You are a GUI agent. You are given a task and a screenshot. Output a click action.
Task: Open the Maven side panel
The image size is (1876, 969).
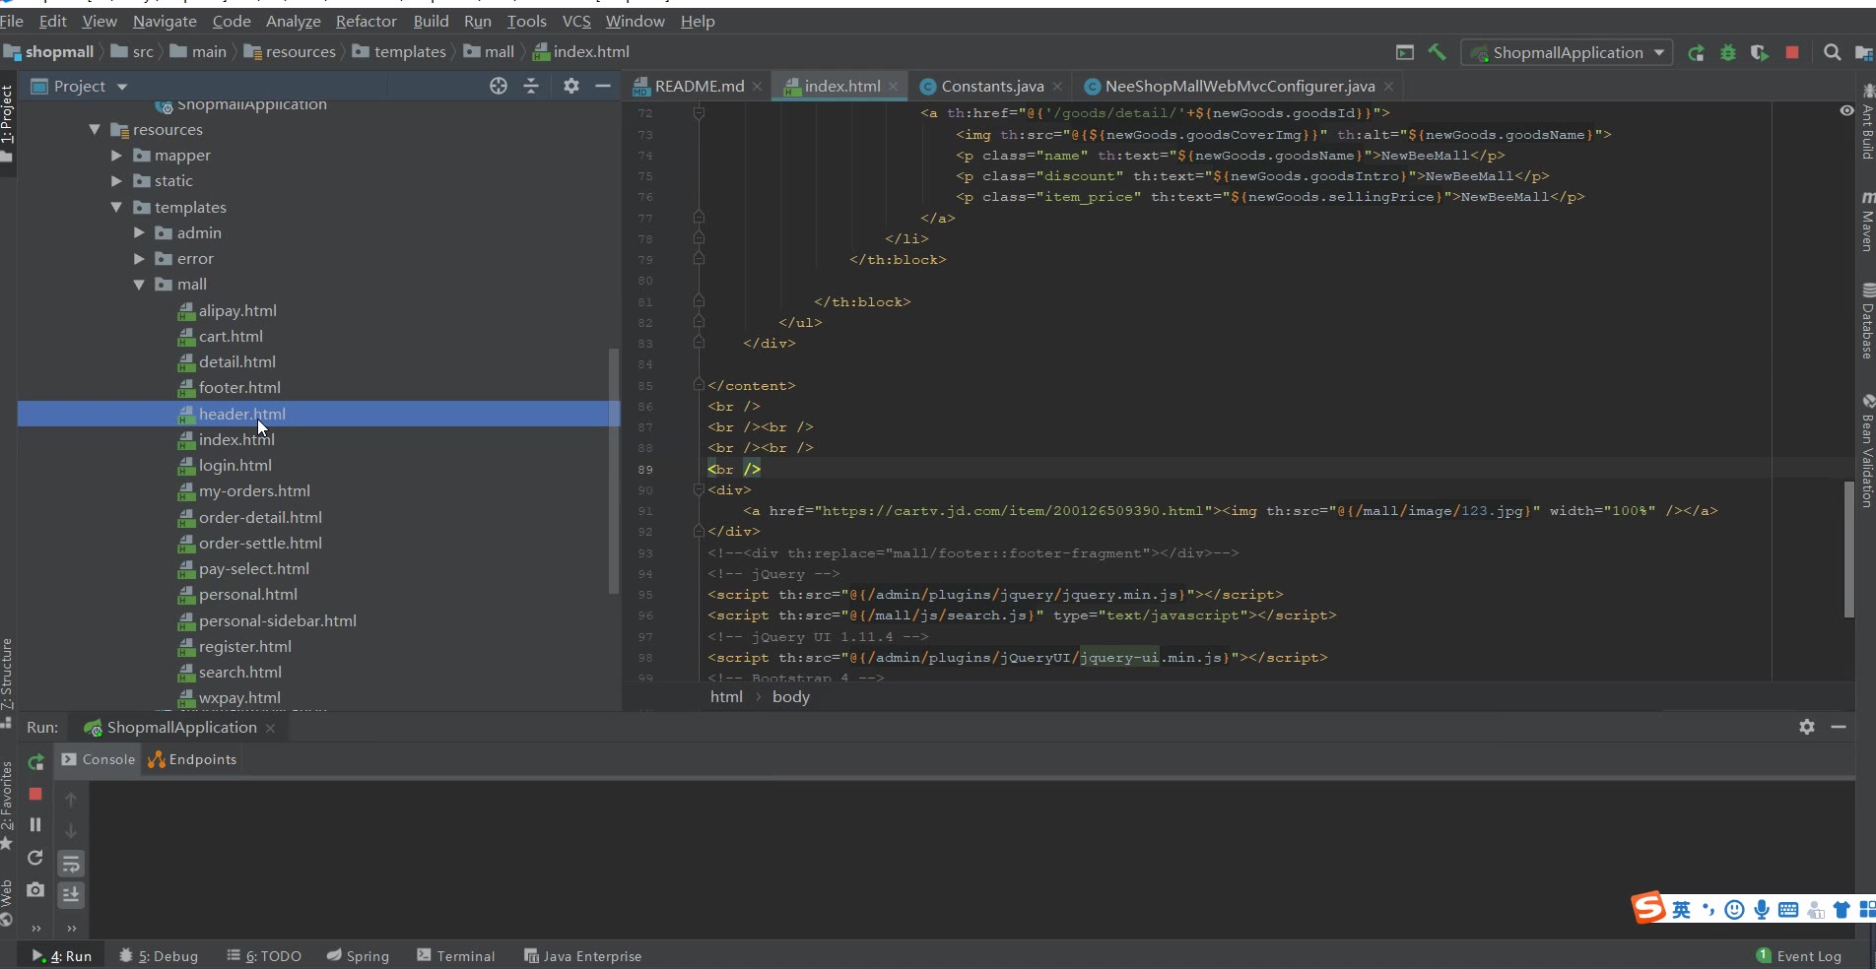click(1866, 223)
